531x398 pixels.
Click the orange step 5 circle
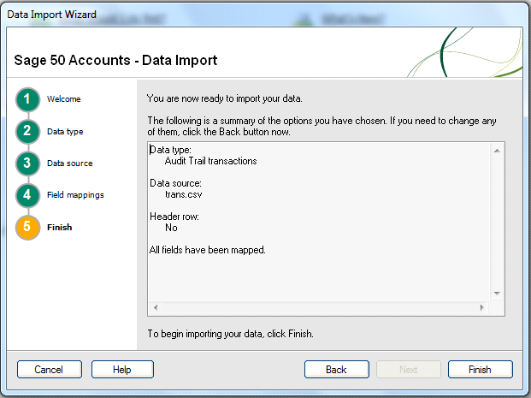[x=27, y=228]
